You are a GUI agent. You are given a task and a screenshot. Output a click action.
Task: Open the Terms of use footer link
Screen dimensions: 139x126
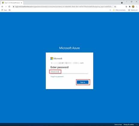(x=118, y=124)
